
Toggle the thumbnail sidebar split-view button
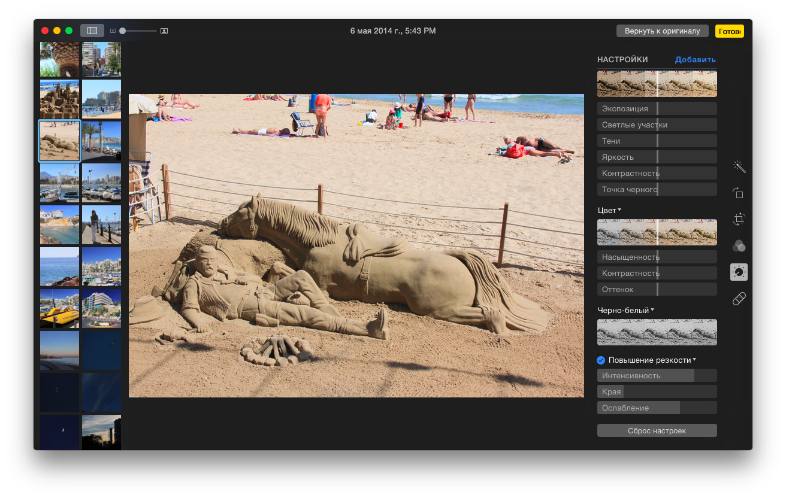point(92,31)
